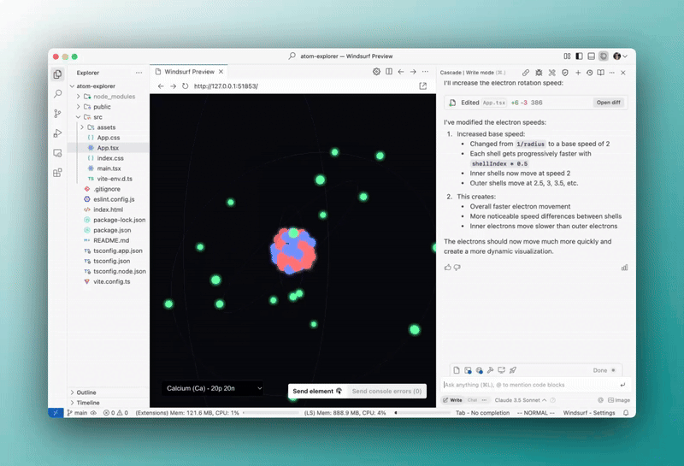Open the Extensions view
684x466 pixels.
point(57,173)
